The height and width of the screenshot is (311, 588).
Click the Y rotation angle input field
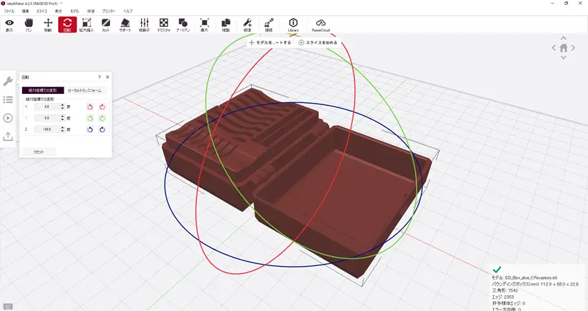pyautogui.click(x=46, y=118)
